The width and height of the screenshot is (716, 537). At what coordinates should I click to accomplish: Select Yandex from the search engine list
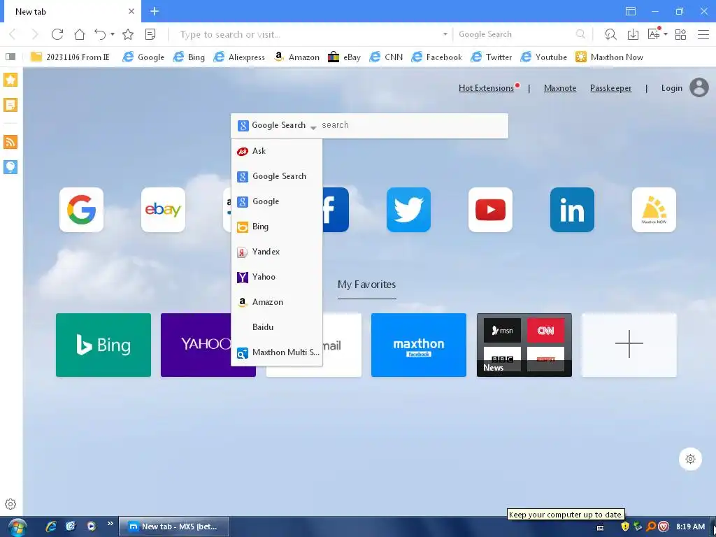[x=277, y=252]
